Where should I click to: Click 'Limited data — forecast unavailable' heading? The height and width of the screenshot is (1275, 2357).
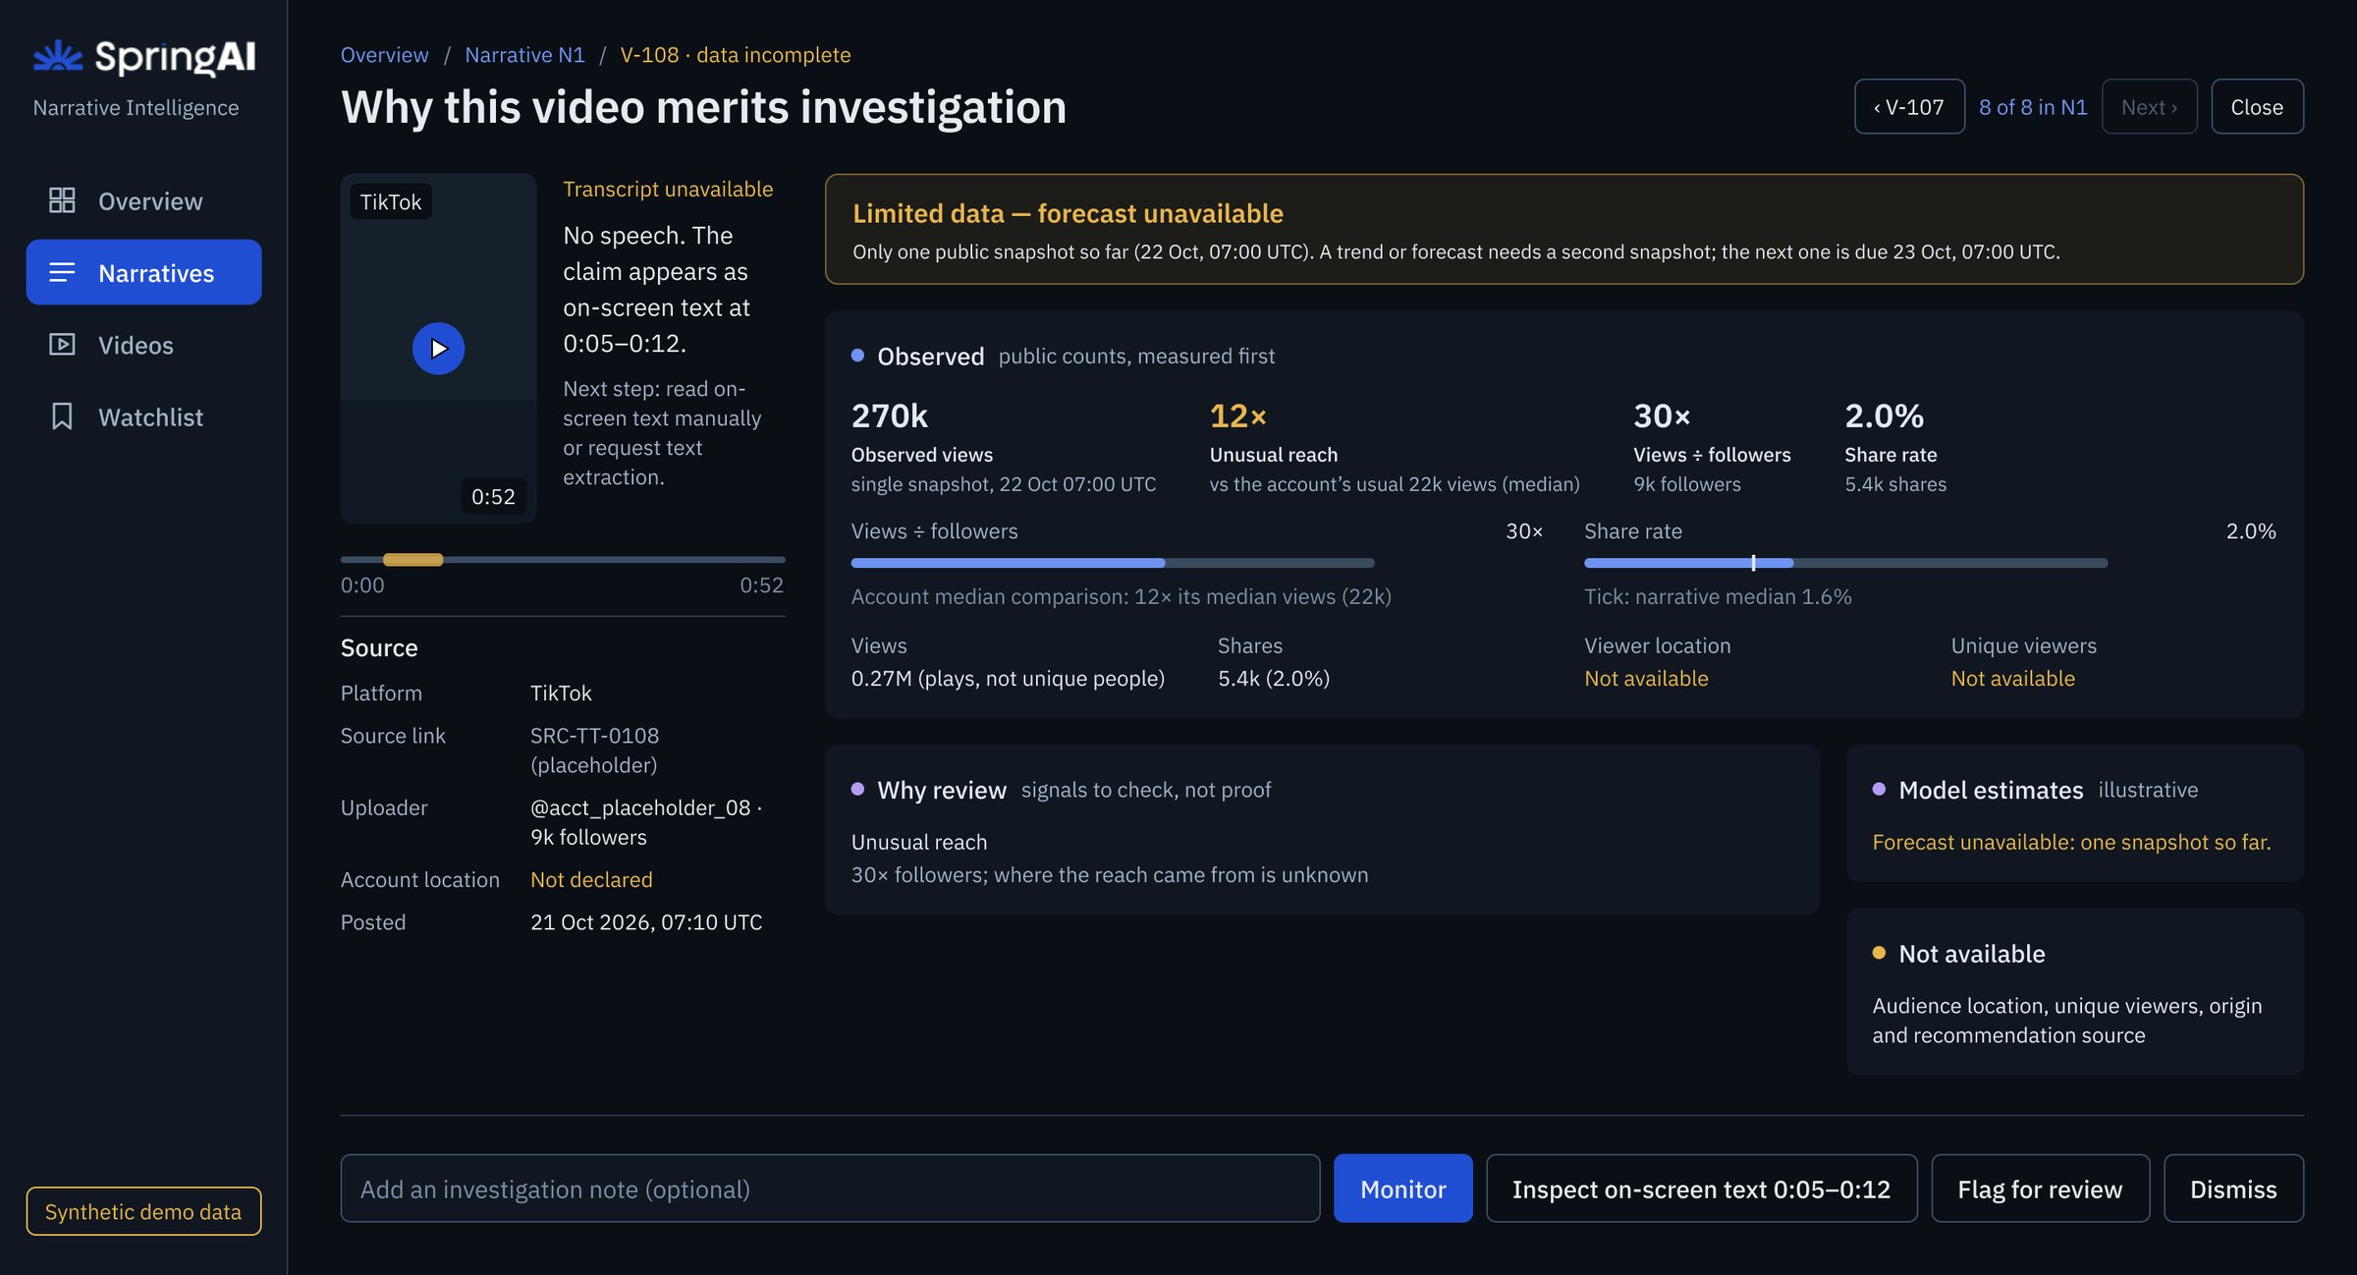[x=1068, y=213]
